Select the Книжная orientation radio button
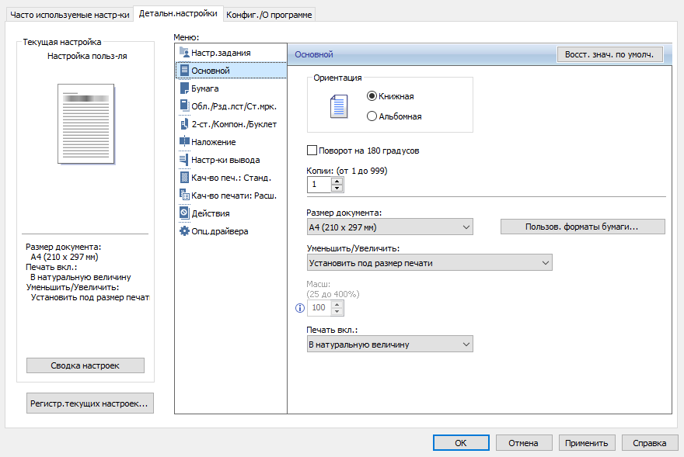 click(x=372, y=96)
